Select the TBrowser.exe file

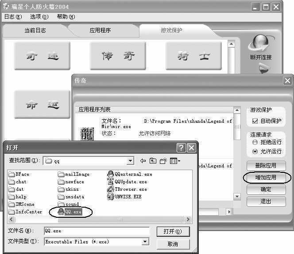[130, 189]
